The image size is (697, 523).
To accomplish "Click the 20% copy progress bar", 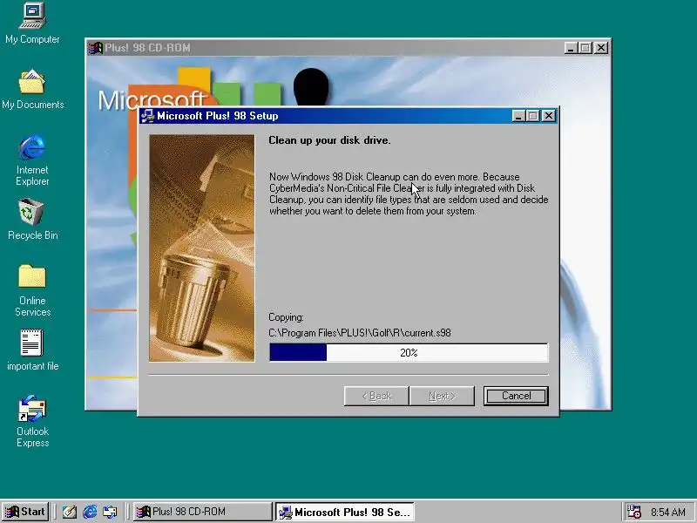I will [x=409, y=353].
